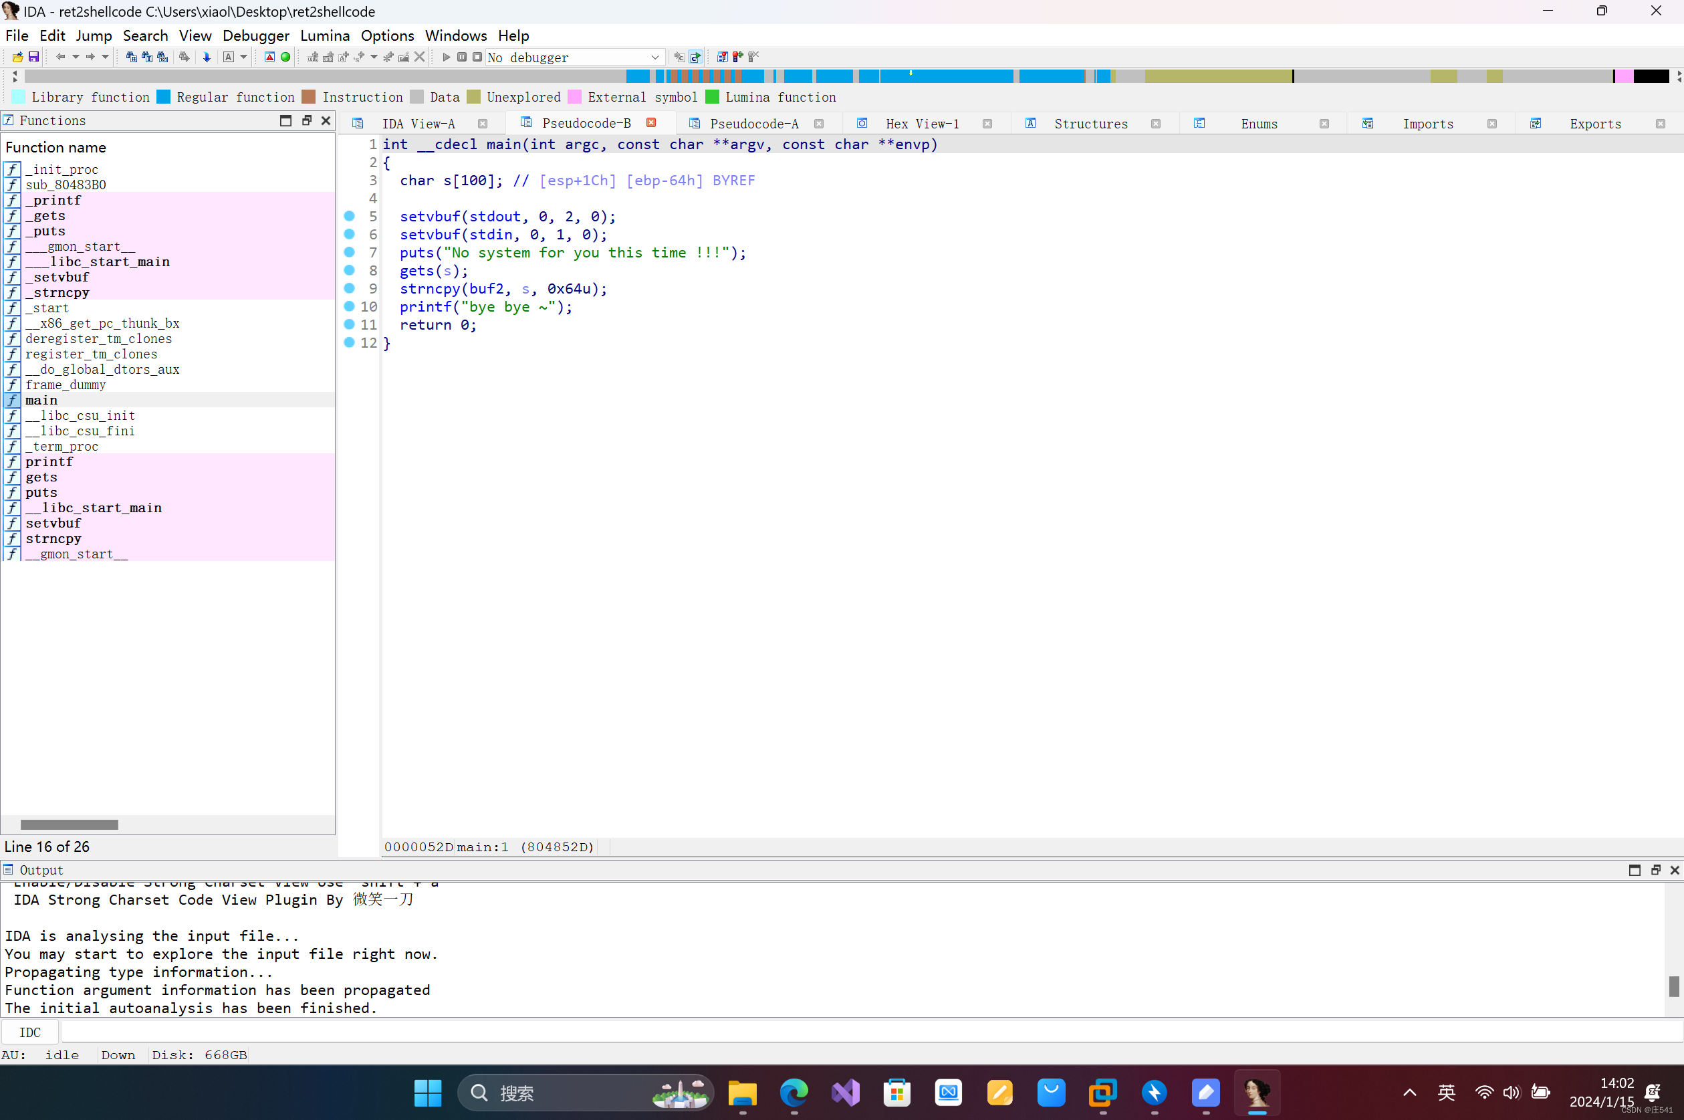
Task: Click the red warning triangle icon
Action: (270, 57)
